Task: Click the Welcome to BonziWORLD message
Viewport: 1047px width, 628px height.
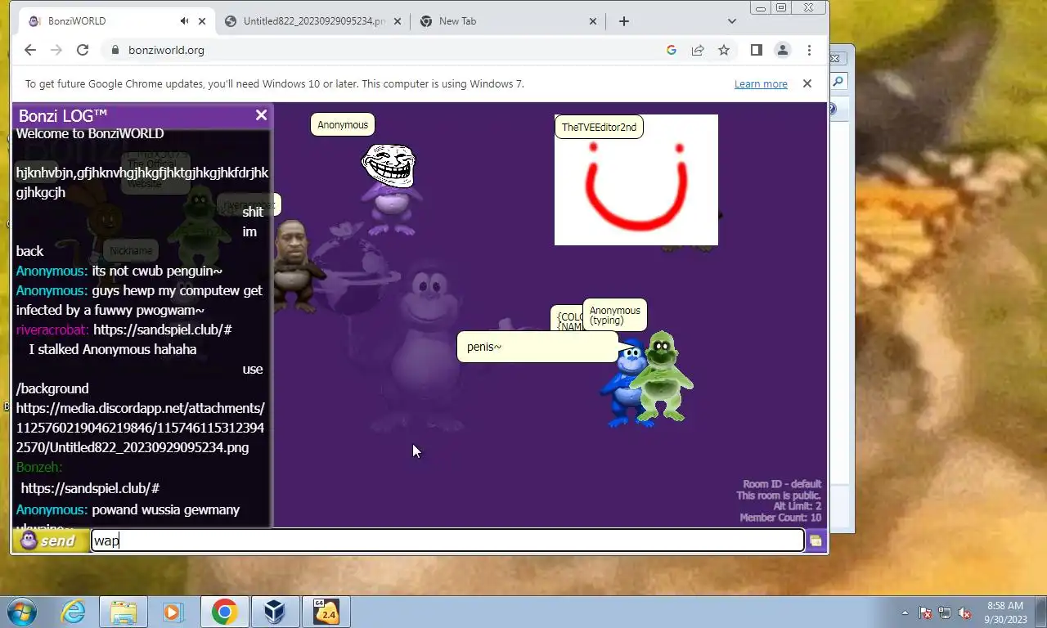Action: tap(90, 133)
